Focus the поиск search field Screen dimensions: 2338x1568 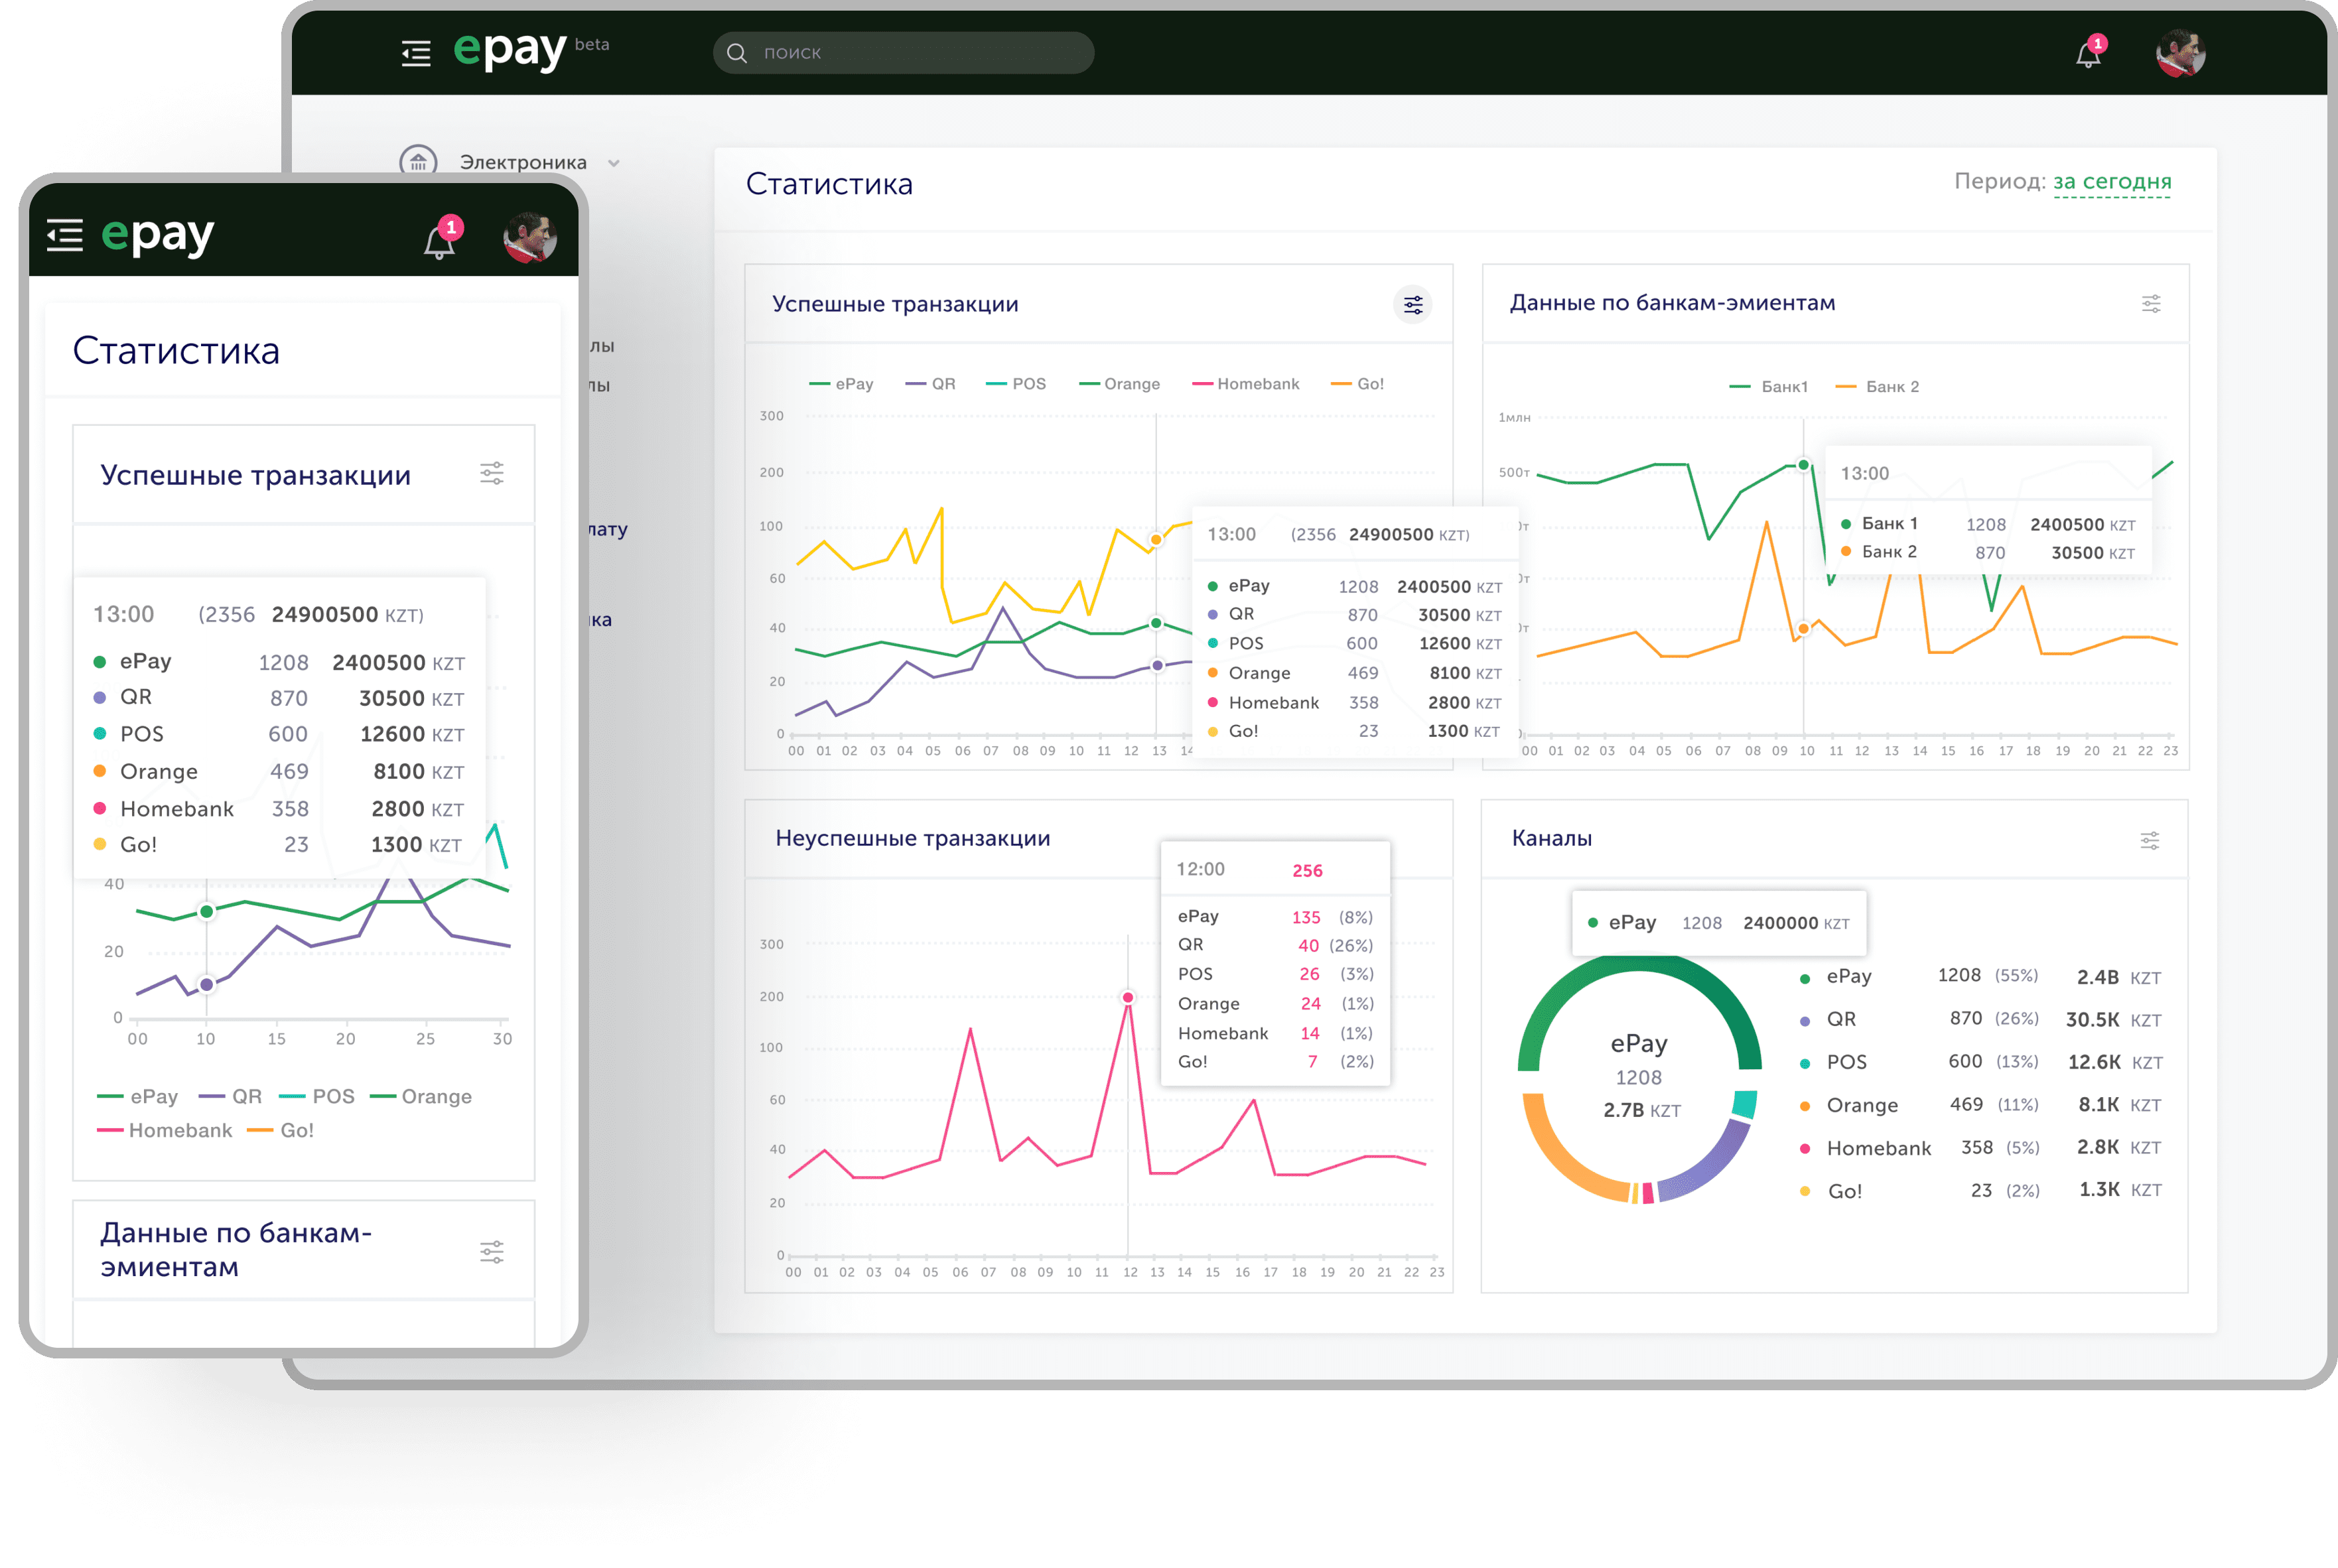coord(903,53)
